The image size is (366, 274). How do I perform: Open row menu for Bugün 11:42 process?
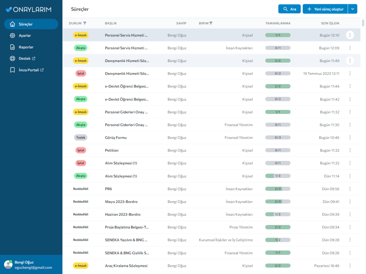coord(350,99)
